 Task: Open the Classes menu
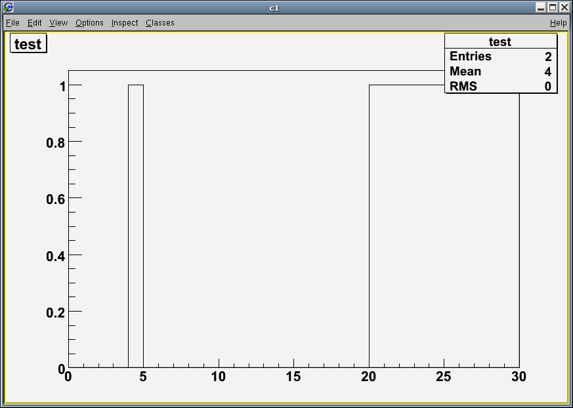(160, 23)
